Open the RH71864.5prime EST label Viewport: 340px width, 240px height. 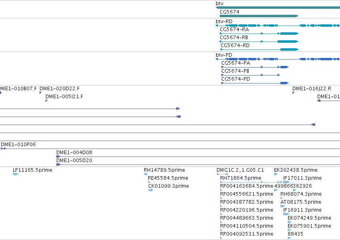click(241, 178)
